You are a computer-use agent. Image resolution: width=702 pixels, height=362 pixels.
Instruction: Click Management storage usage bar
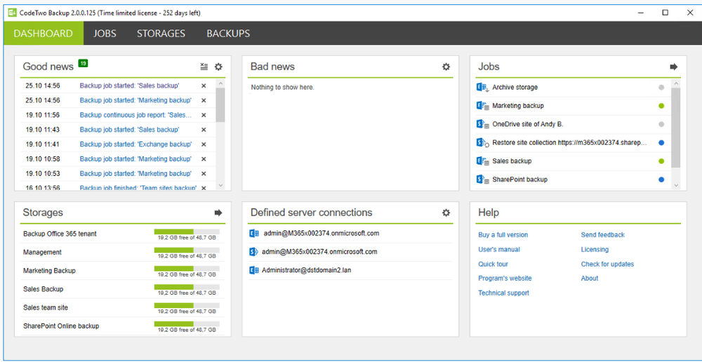(187, 250)
